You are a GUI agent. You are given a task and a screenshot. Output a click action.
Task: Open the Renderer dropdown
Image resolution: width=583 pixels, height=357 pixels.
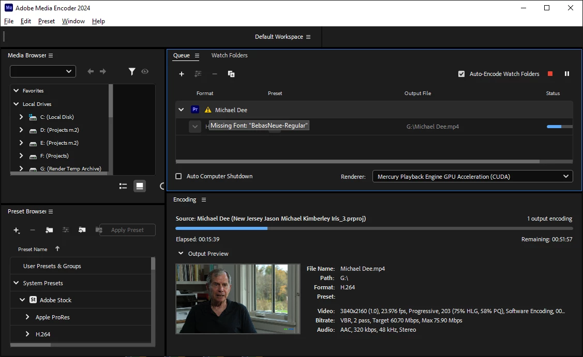coord(473,177)
